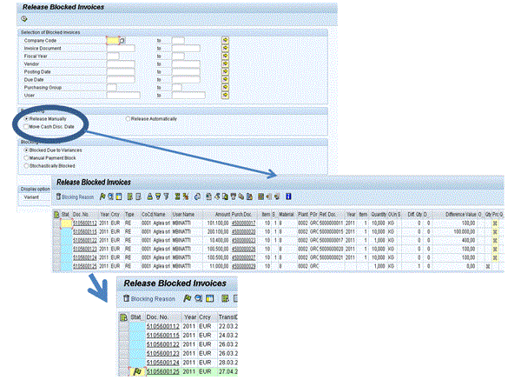This screenshot has height=380, width=521.
Task: Click Select All icon left of Stat header, wide list
Action: coord(56,215)
